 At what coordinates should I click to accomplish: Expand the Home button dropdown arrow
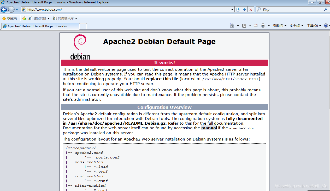pos(238,26)
